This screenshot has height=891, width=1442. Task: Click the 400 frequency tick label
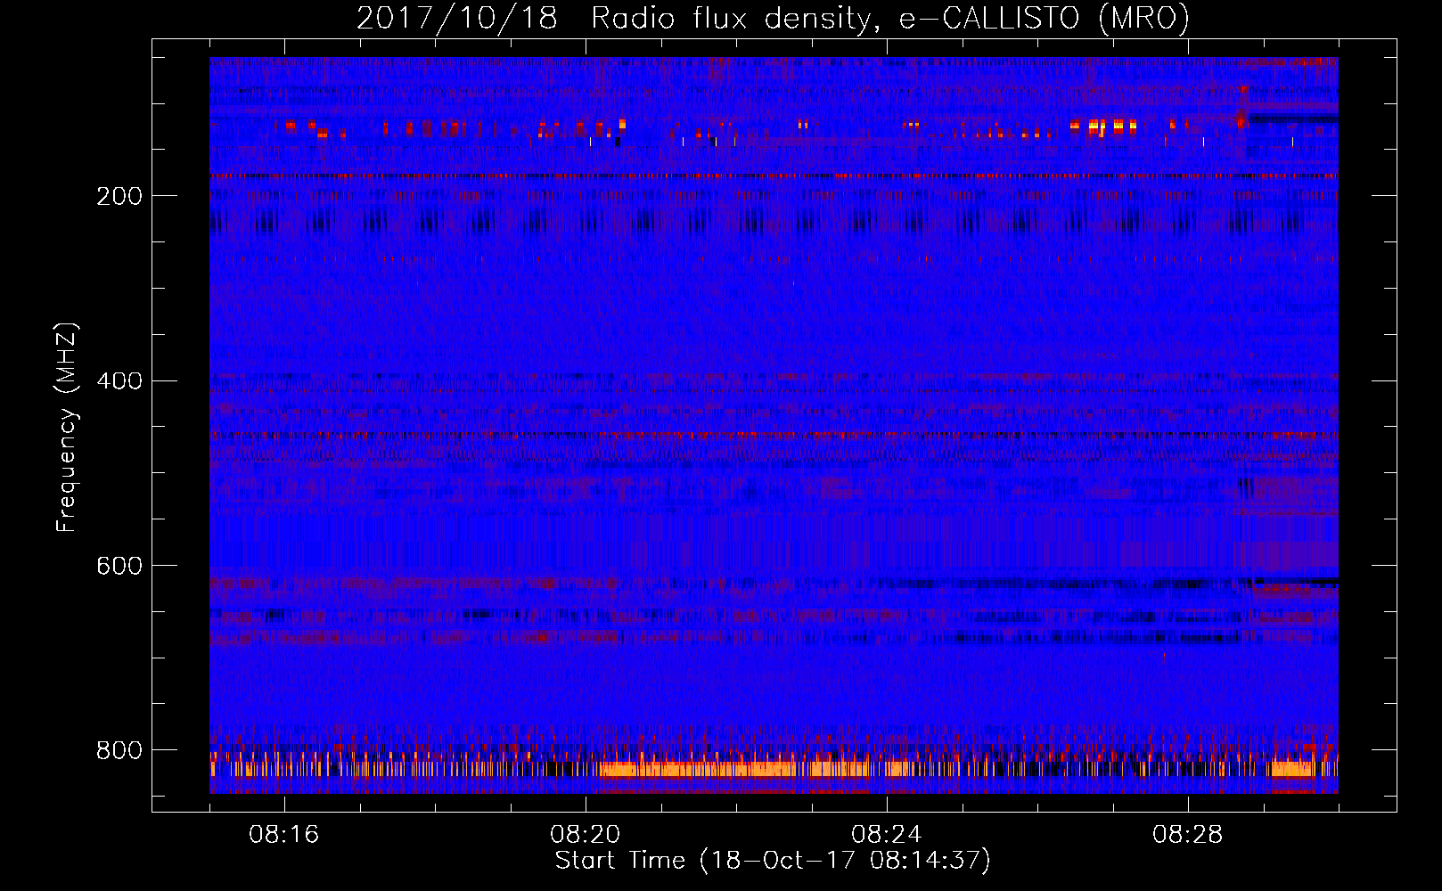(119, 381)
